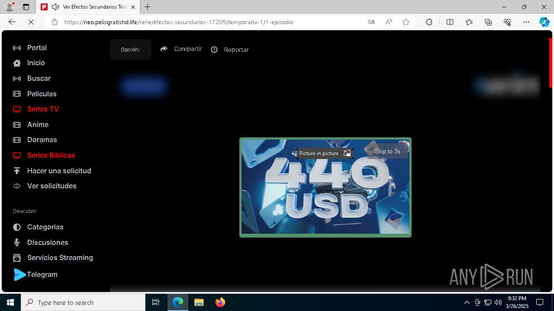554x311 pixels.
Task: Click the Categorias half-circle icon
Action: coord(17,227)
